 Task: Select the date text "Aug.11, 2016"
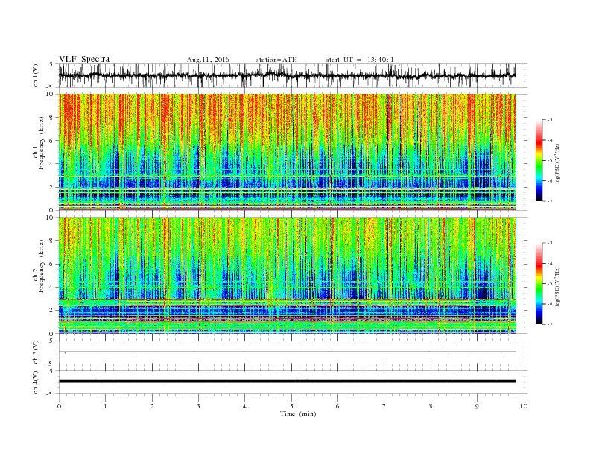(208, 60)
